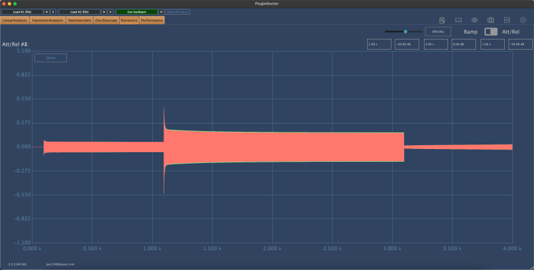Remove plugin #2 with X button

110,12
